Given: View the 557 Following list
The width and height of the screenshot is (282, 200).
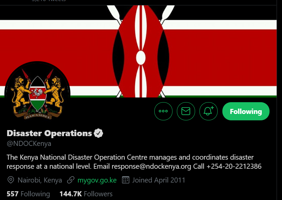Looking at the screenshot, I should (28, 194).
